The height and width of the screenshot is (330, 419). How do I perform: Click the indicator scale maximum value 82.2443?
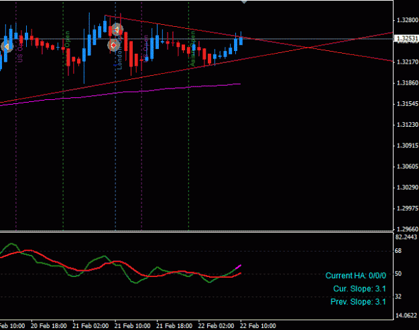click(406, 237)
